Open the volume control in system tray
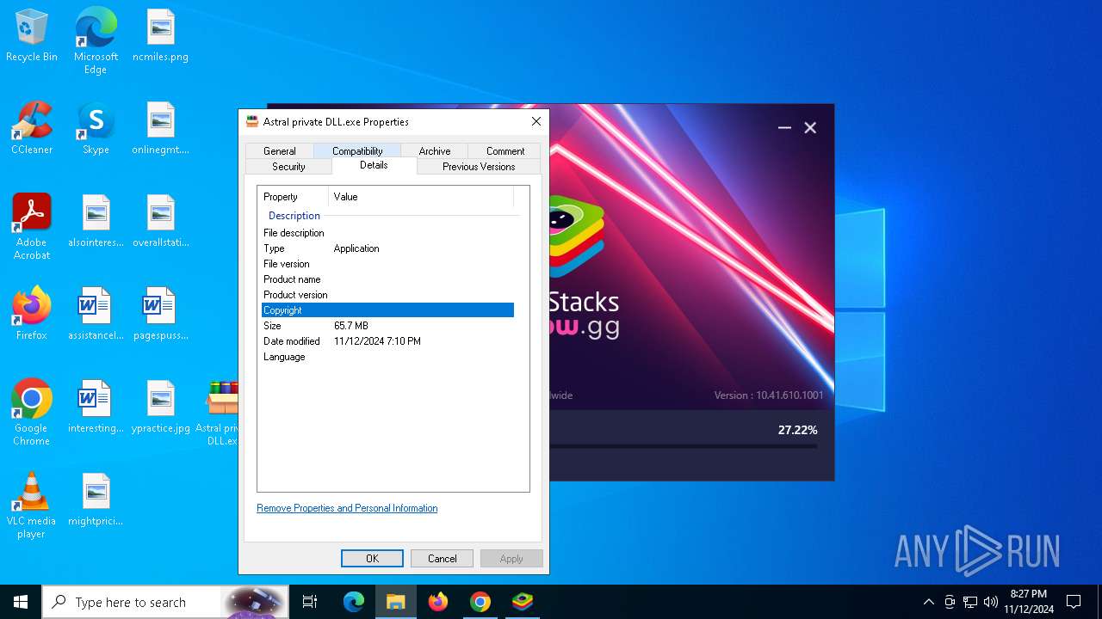Image resolution: width=1102 pixels, height=619 pixels. (x=991, y=602)
